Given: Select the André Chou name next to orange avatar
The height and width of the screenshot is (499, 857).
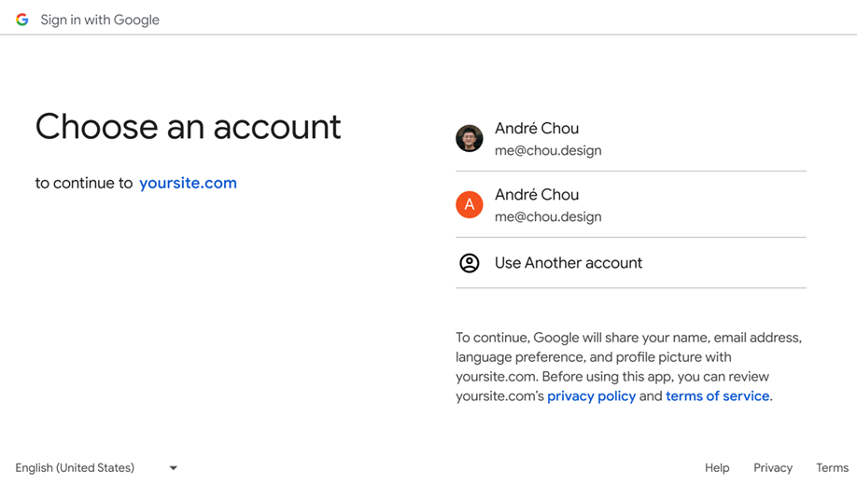Looking at the screenshot, I should (x=537, y=195).
